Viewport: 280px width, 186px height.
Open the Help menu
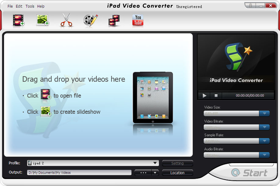(x=40, y=6)
